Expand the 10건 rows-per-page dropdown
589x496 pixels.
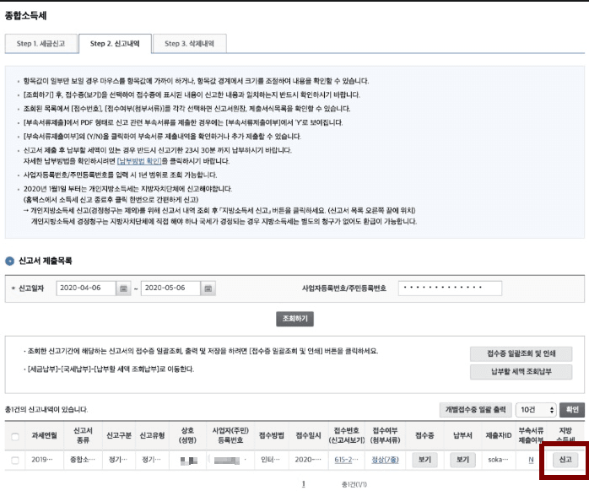[x=537, y=410]
